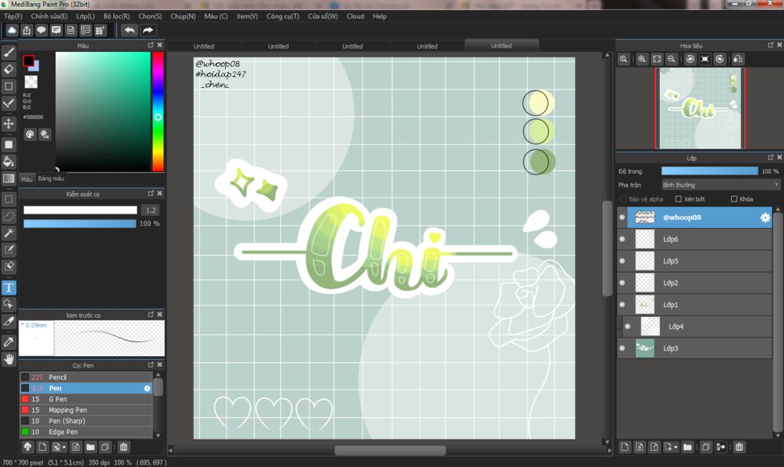Hide the Lớp4 layer
The width and height of the screenshot is (784, 467).
point(628,326)
